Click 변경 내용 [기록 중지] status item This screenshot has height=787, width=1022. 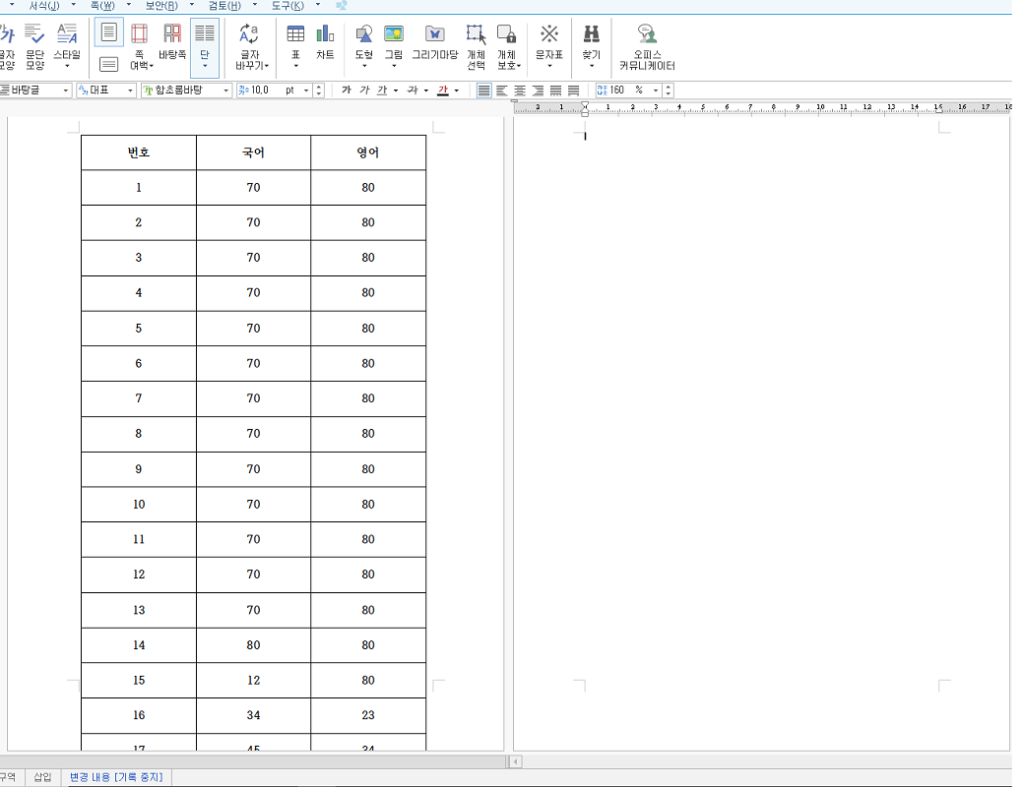(116, 776)
